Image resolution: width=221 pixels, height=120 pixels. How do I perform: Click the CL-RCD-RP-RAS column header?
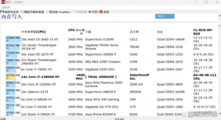(x=203, y=32)
